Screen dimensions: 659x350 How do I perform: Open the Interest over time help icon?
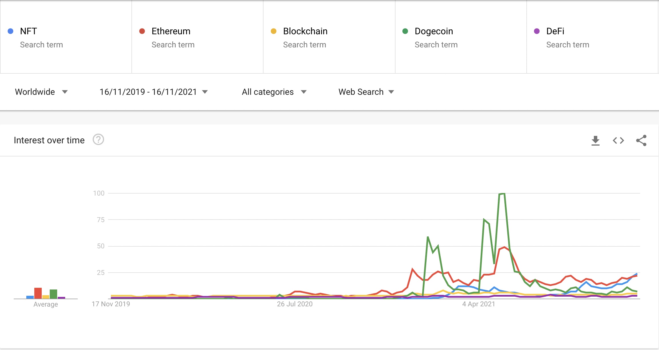pyautogui.click(x=98, y=140)
